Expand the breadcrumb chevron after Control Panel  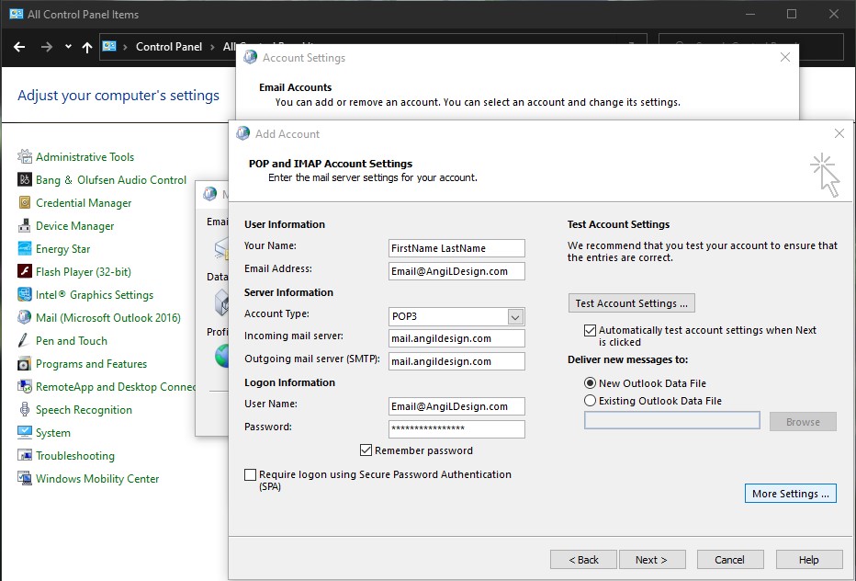pos(213,47)
